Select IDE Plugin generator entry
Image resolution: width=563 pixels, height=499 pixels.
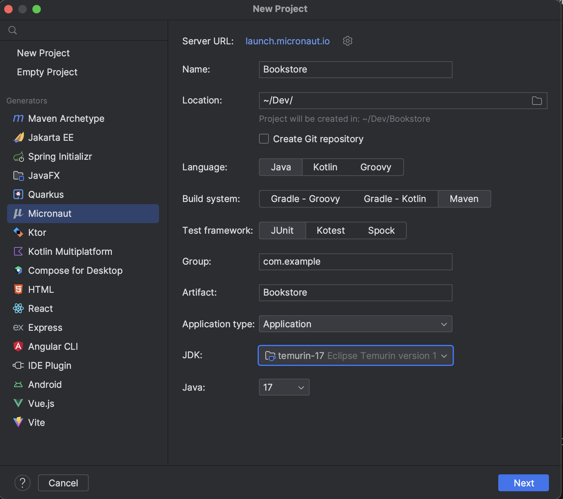click(x=83, y=366)
